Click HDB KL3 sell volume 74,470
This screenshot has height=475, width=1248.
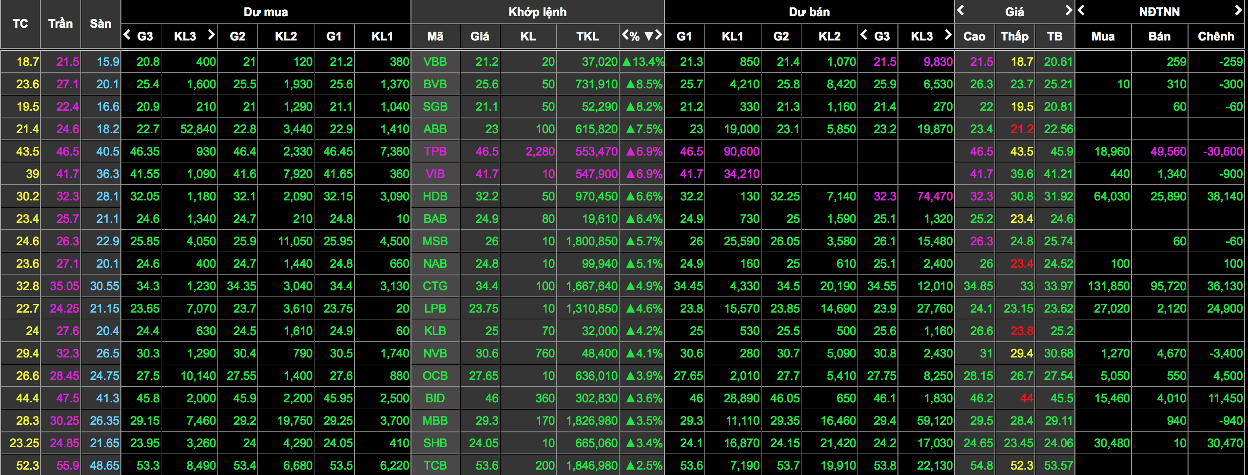pos(935,196)
